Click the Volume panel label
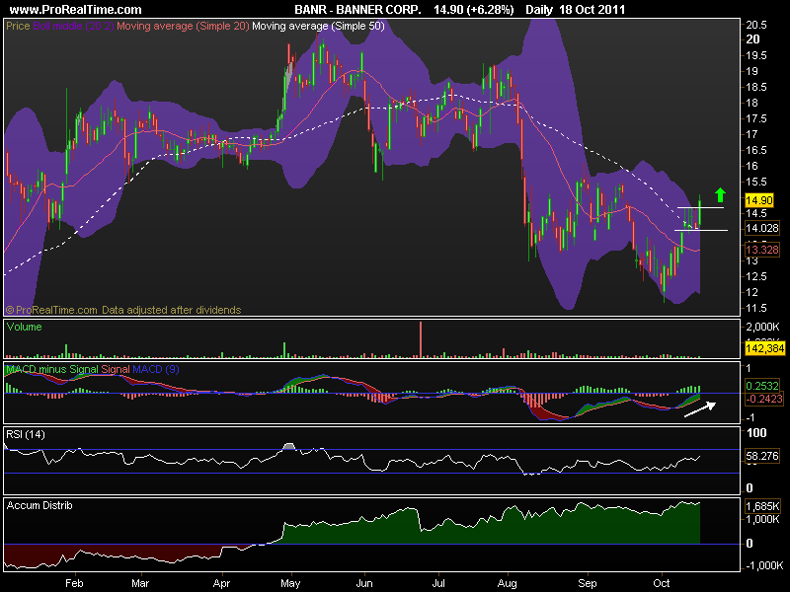This screenshot has height=592, width=790. pos(24,327)
